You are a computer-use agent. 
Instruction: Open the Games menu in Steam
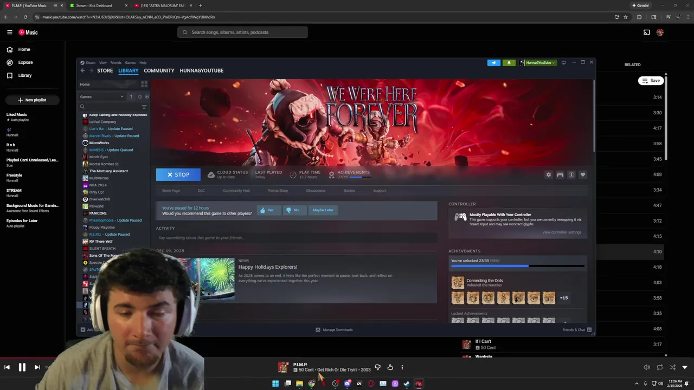130,63
